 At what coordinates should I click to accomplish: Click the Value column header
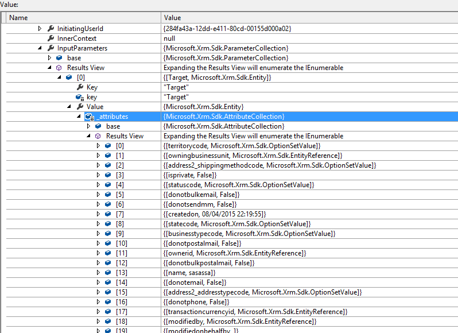(x=309, y=18)
